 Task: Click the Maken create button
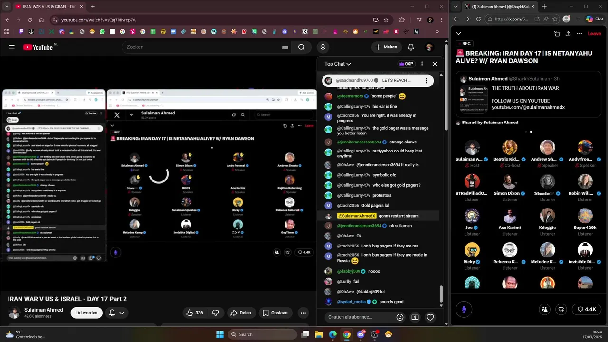pos(386,47)
